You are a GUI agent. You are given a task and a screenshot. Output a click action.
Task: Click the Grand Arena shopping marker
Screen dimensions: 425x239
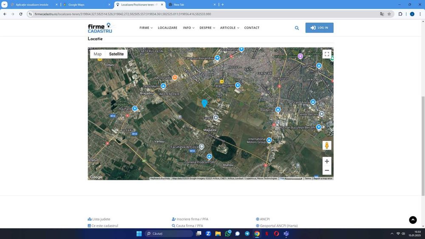(313, 102)
